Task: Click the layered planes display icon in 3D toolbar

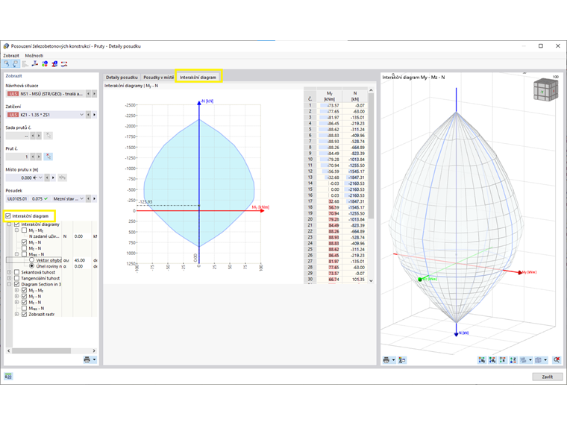Action: click(523, 360)
